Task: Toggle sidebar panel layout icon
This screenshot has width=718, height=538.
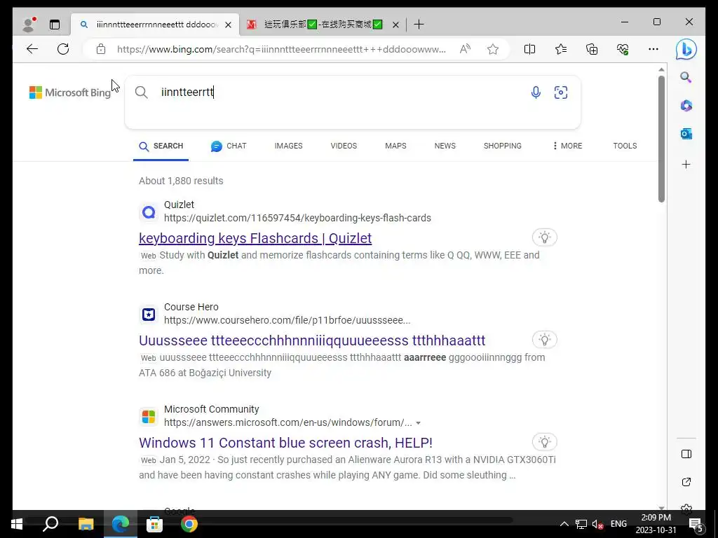Action: click(x=686, y=454)
